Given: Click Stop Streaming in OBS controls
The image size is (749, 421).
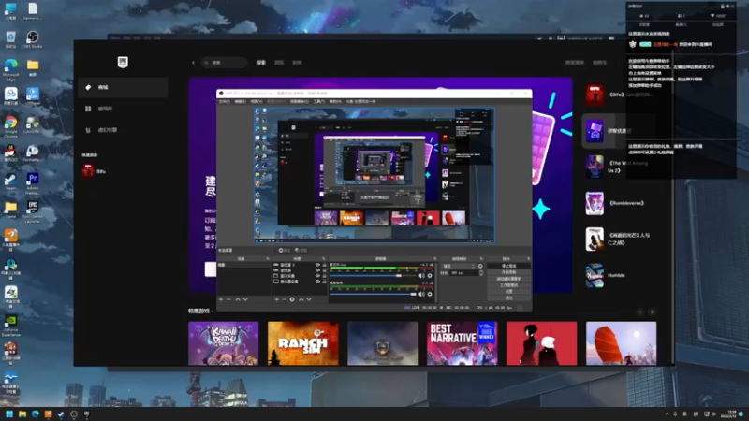Looking at the screenshot, I should coord(508,266).
